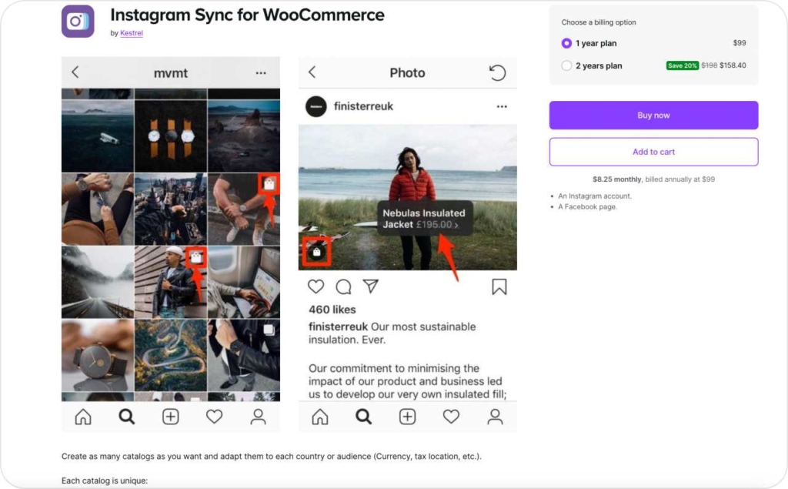Click the finisterreuk caption username
The image size is (788, 489).
point(338,327)
